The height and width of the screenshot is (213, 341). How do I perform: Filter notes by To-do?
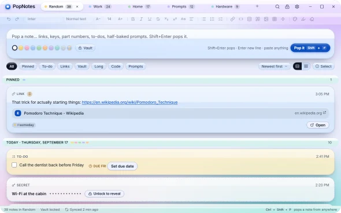click(47, 66)
